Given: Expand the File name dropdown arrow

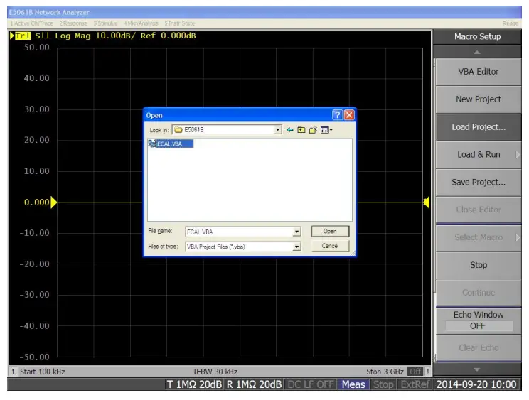Looking at the screenshot, I should [296, 232].
